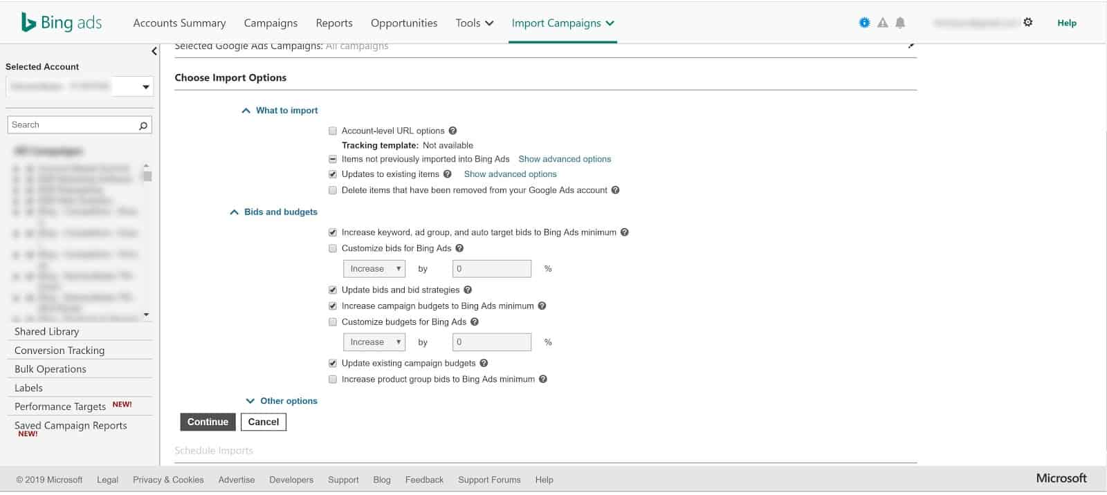Screen dimensions: 1107x495
Task: Click the customize bids percentage field
Action: coord(492,268)
